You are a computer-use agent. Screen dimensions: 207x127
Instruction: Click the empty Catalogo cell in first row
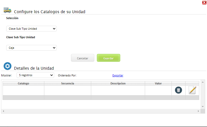tap(23, 90)
